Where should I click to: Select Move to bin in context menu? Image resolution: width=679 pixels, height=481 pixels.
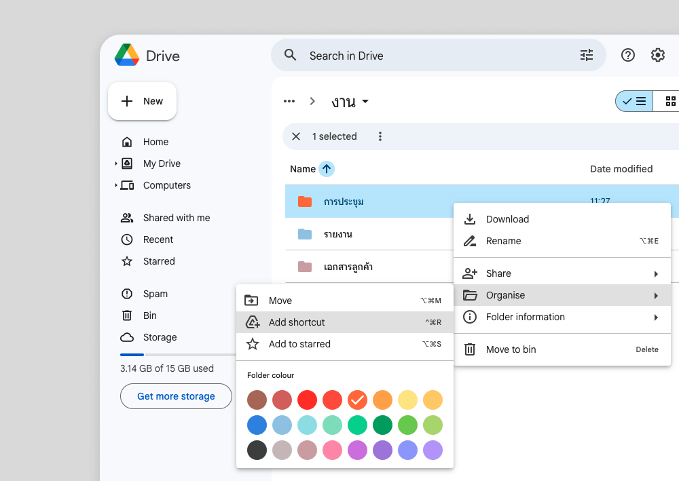coord(511,349)
